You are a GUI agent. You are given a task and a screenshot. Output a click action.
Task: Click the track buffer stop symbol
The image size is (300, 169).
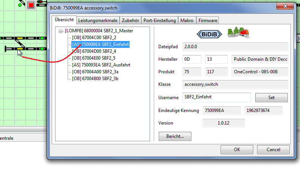(7, 49)
